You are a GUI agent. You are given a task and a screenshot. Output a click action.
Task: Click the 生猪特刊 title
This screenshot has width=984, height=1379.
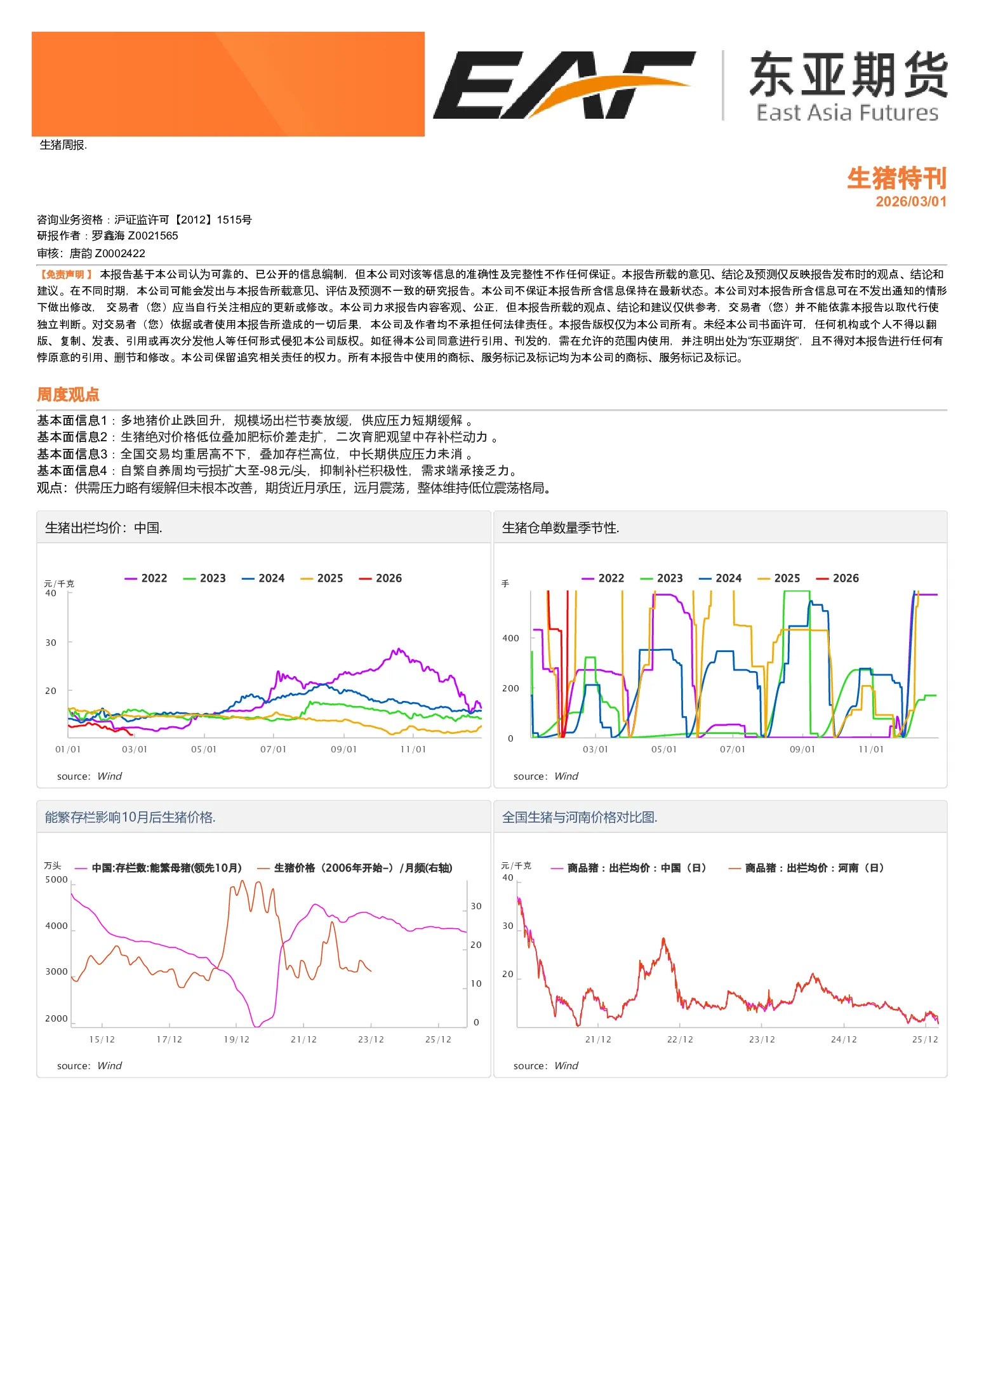896,178
